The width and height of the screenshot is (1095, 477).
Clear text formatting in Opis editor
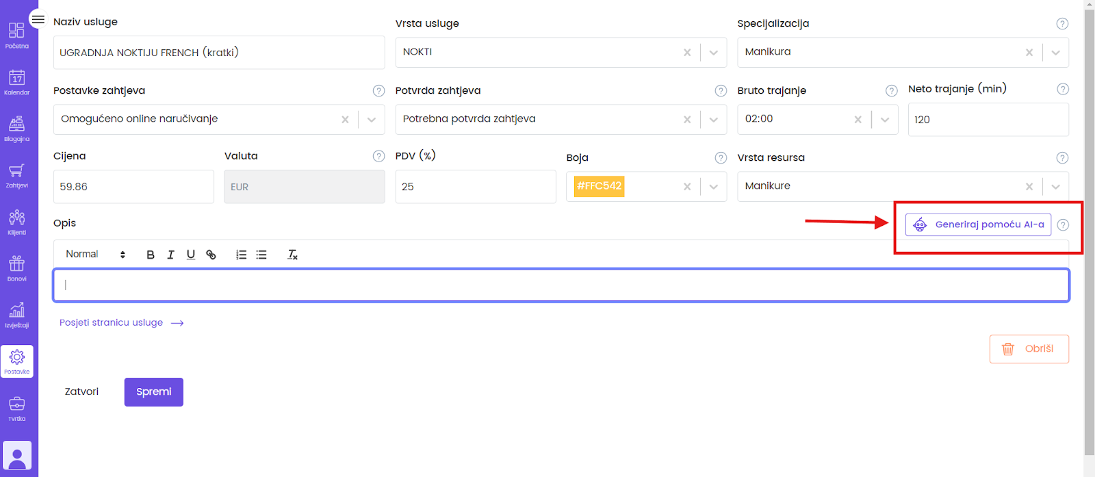click(x=292, y=255)
